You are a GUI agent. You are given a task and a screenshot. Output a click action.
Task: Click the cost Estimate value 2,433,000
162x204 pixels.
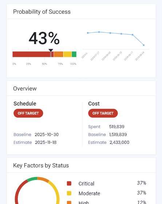[x=119, y=142]
